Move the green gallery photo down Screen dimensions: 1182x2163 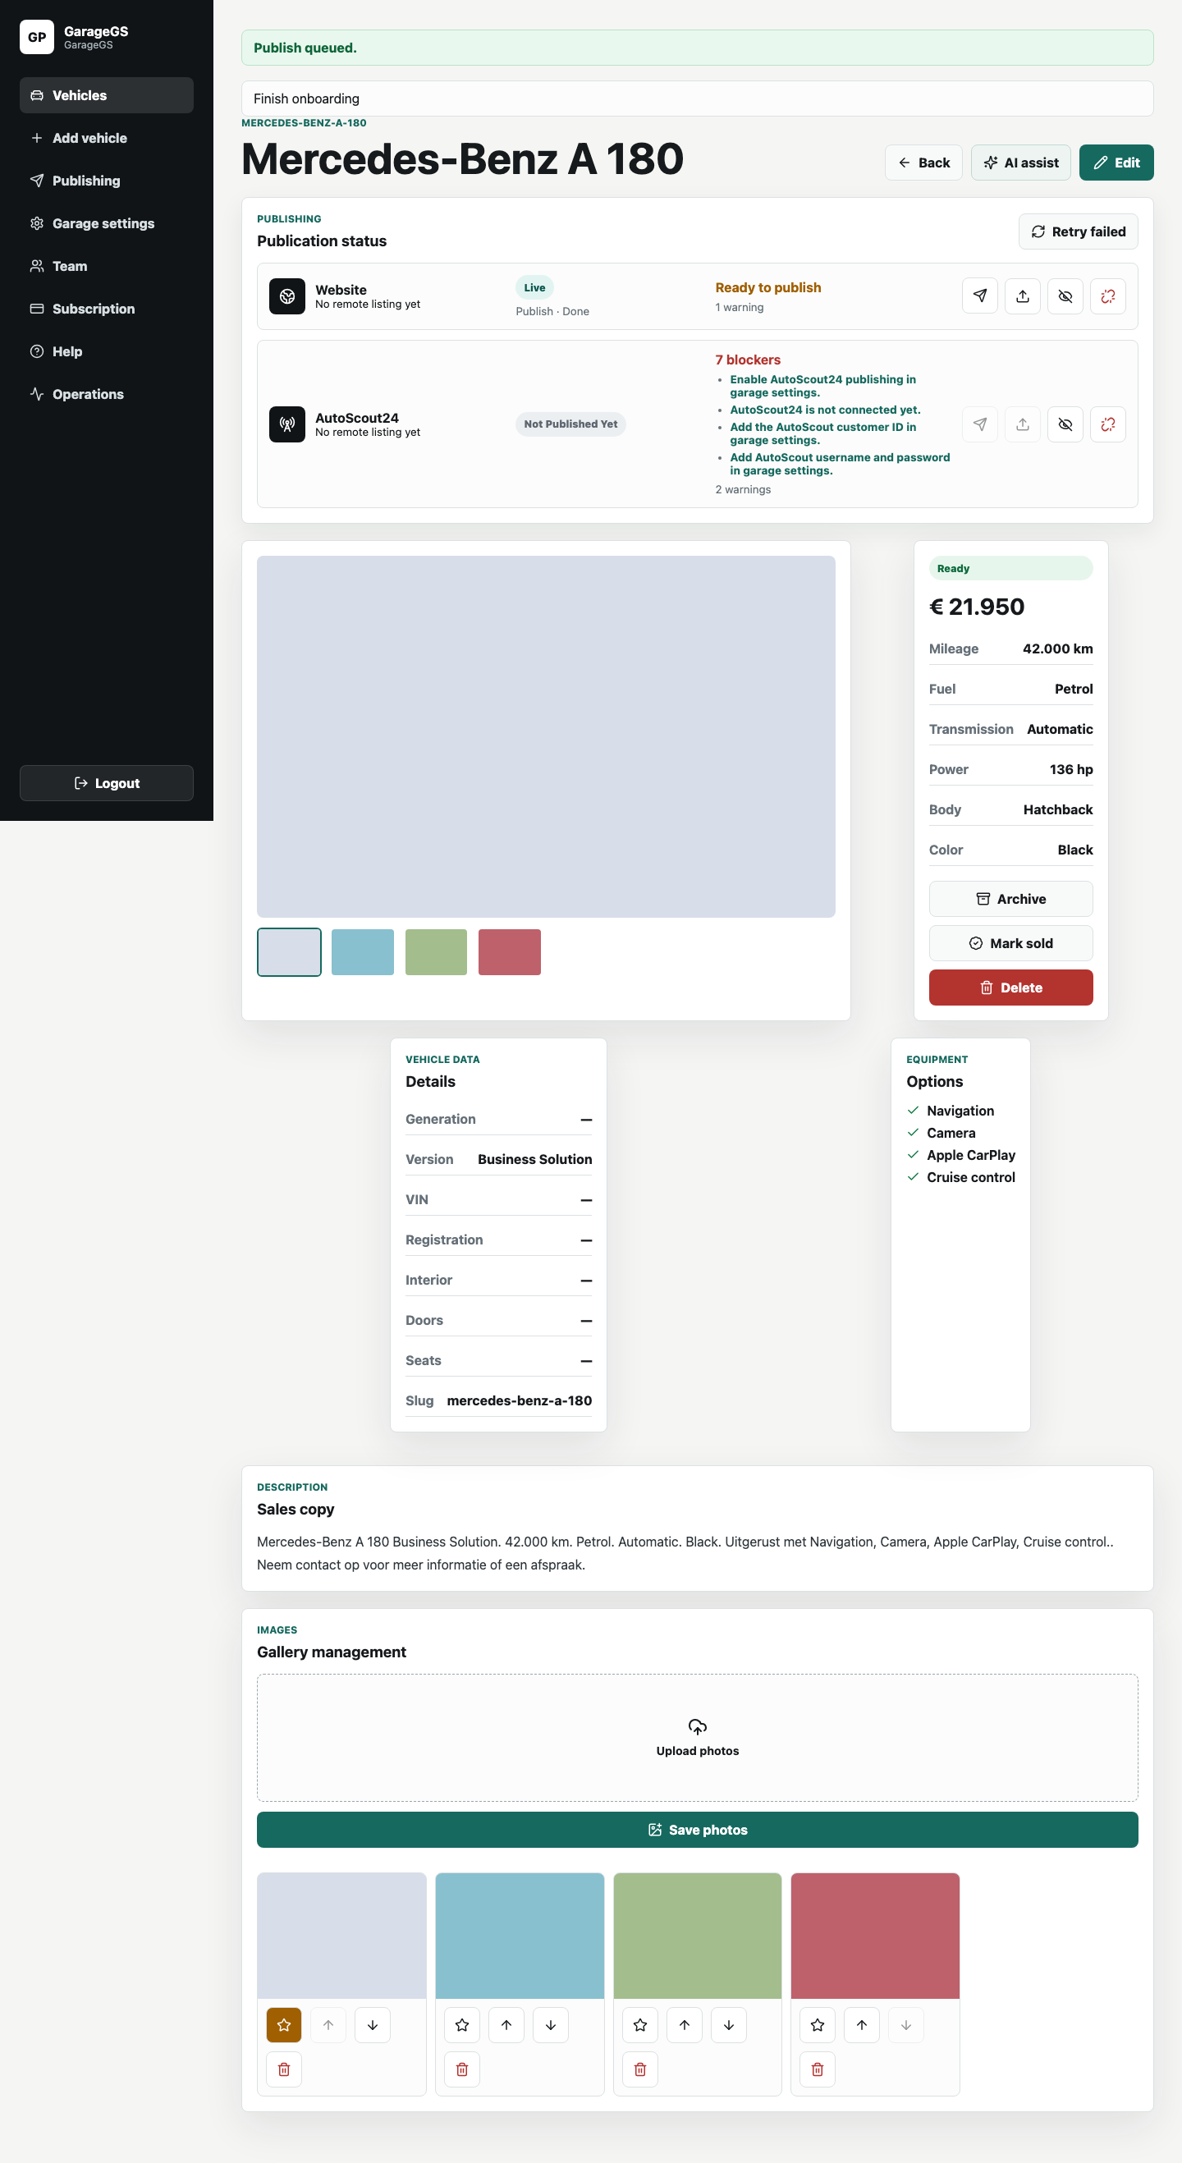729,2024
